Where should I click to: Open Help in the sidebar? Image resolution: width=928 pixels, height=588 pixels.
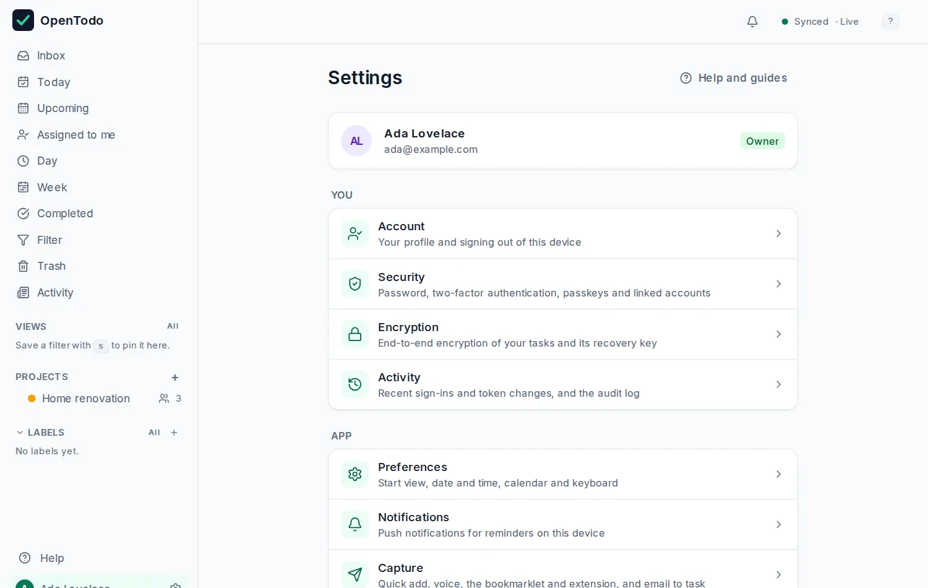point(99,558)
